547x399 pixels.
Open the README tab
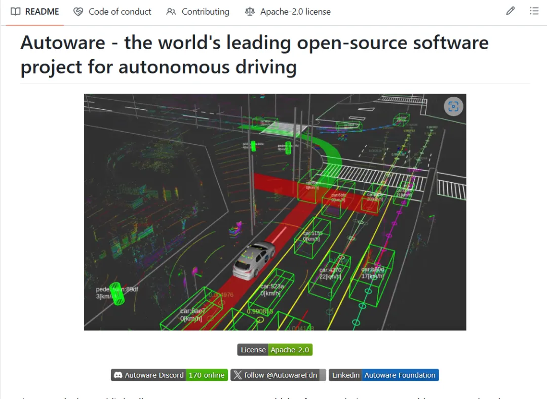point(35,12)
